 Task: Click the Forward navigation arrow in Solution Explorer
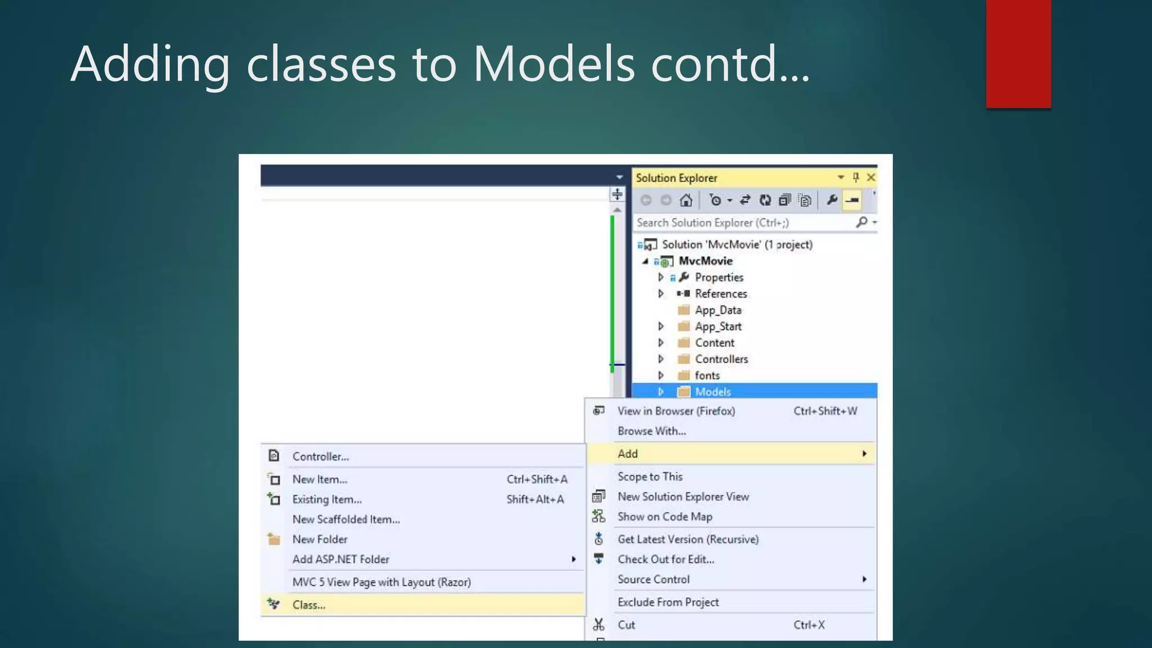coord(666,200)
